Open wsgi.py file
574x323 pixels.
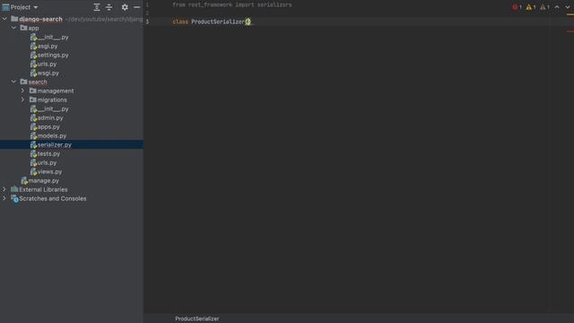click(48, 73)
